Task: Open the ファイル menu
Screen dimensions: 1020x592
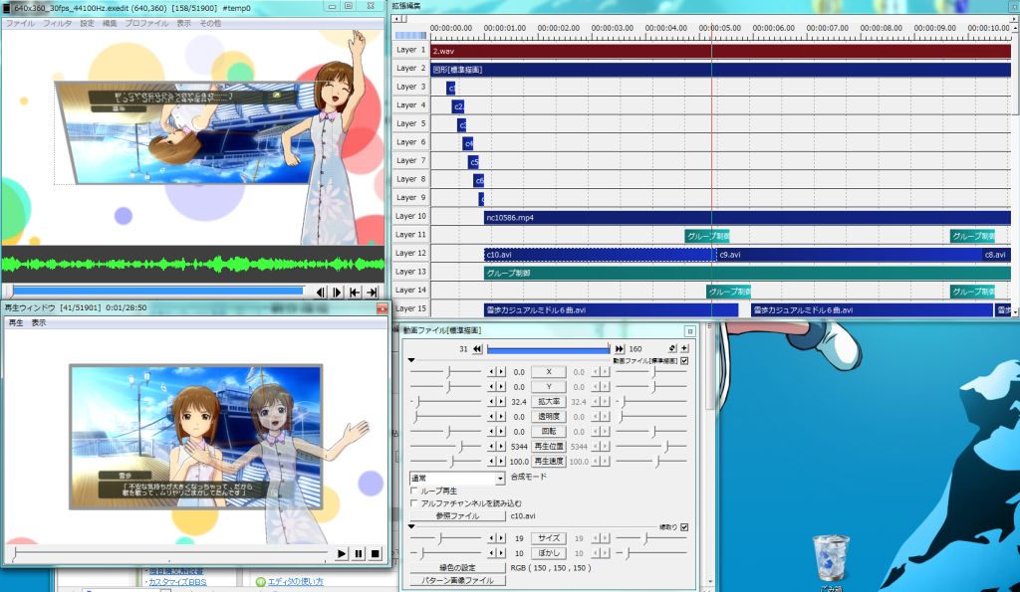Action: click(20, 23)
